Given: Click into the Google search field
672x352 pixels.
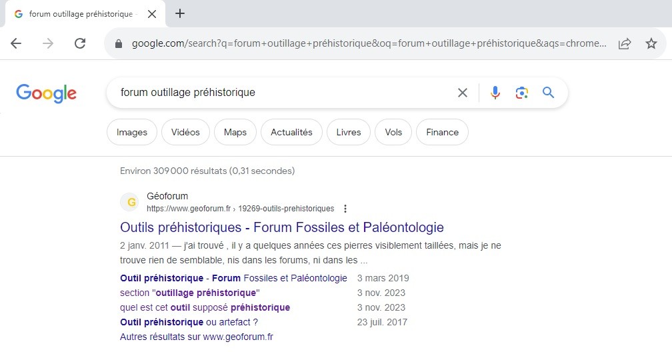Looking at the screenshot, I should pos(280,93).
